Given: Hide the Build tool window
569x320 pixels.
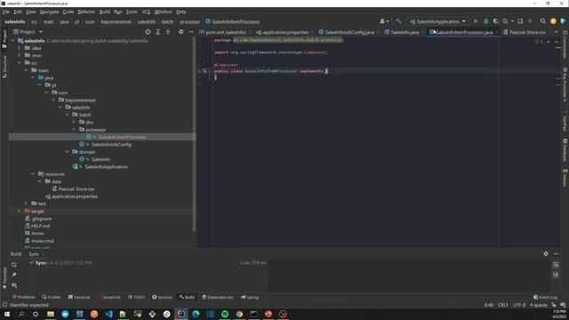Looking at the screenshot, I should (556, 253).
